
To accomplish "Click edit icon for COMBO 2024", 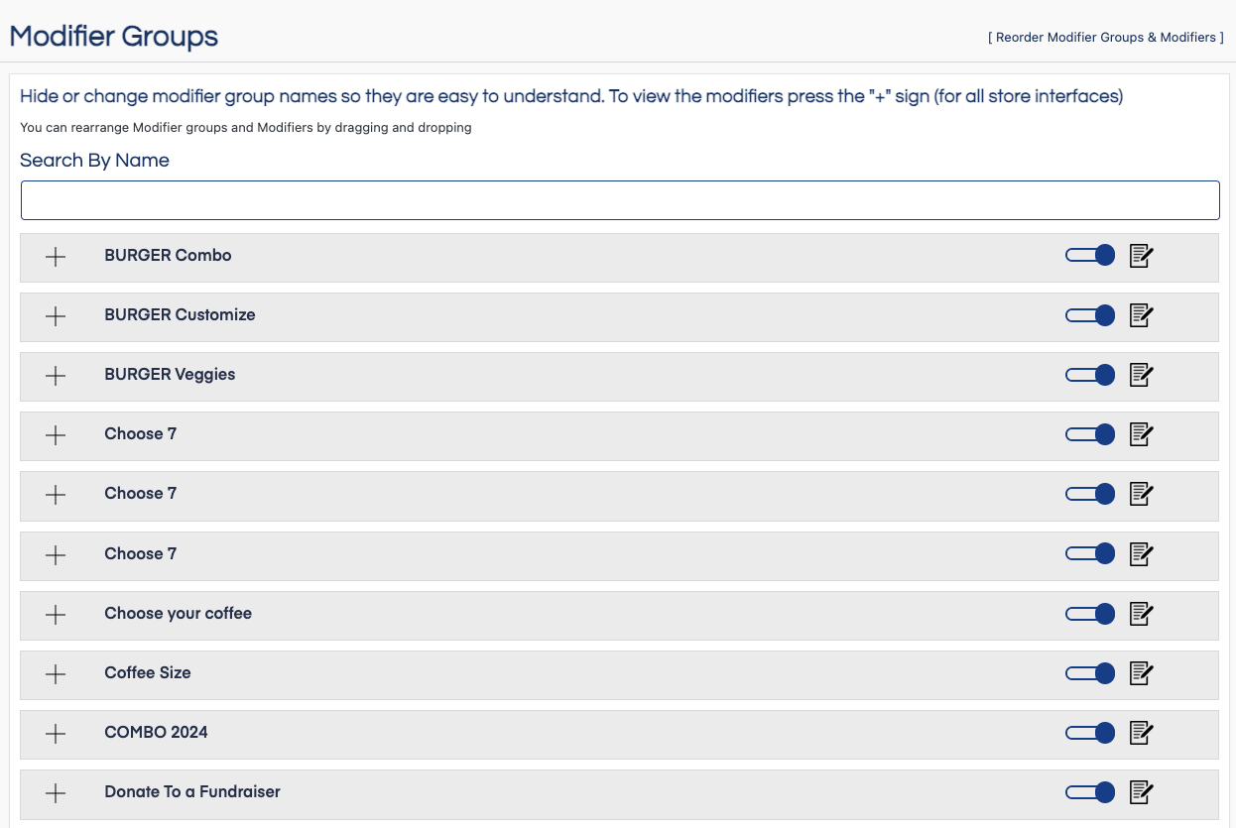I will 1141,733.
